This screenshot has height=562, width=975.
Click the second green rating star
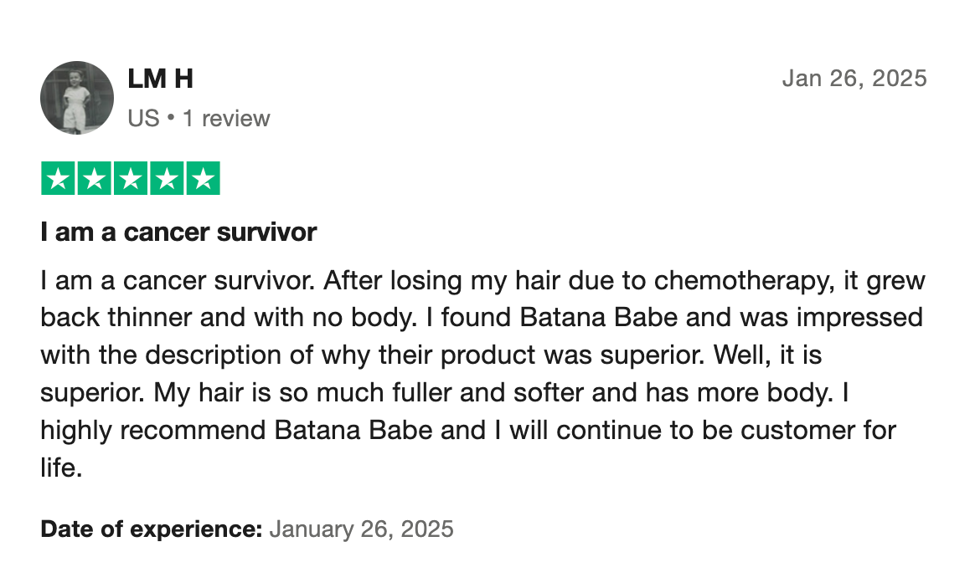point(94,179)
